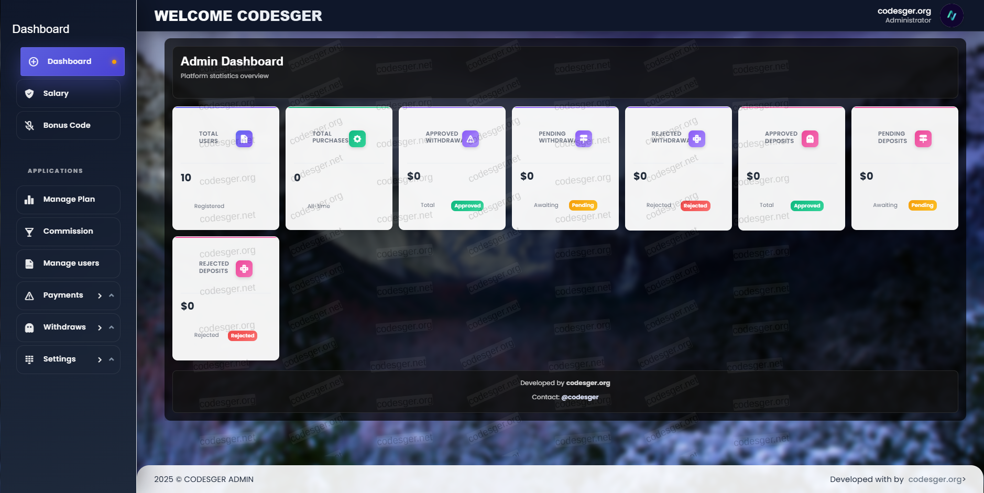The image size is (984, 493).
Task: Click the orange Pending badge under Pending Deposits
Action: pyautogui.click(x=922, y=205)
